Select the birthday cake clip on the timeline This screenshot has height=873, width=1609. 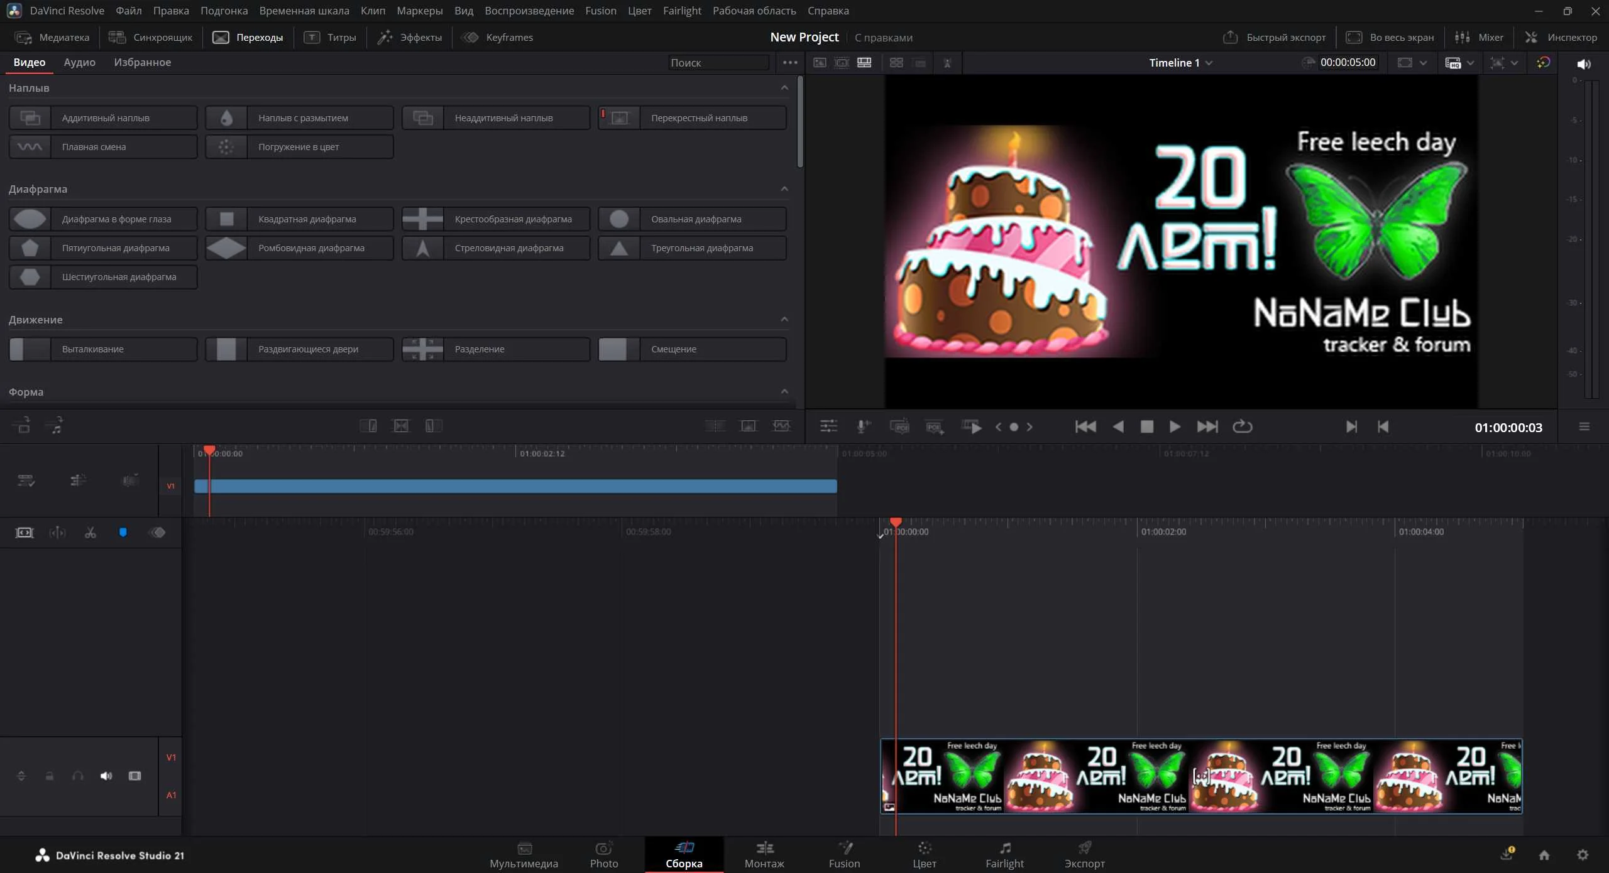point(1201,776)
